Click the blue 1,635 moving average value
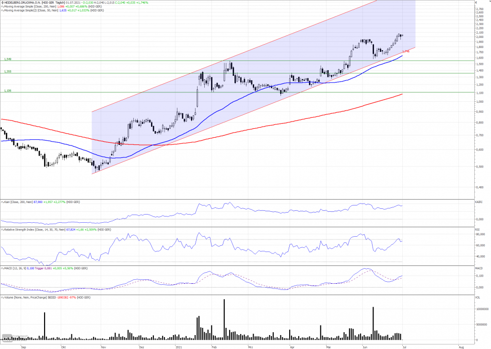Viewport: 491px width, 349px height. coord(63,11)
